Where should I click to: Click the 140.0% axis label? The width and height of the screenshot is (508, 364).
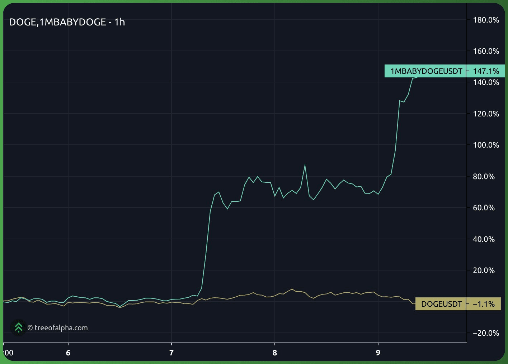point(486,82)
